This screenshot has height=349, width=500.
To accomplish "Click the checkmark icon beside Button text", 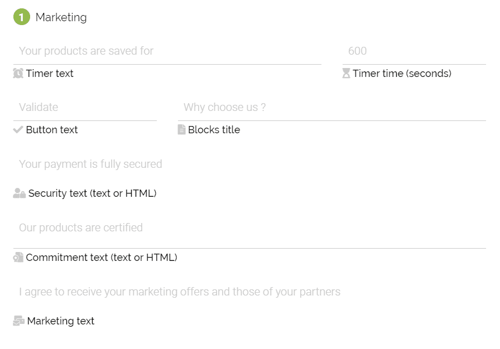I will (x=18, y=129).
